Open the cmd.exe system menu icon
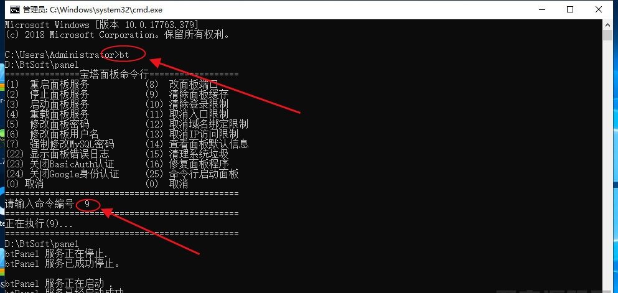This screenshot has width=618, height=293. (x=14, y=10)
